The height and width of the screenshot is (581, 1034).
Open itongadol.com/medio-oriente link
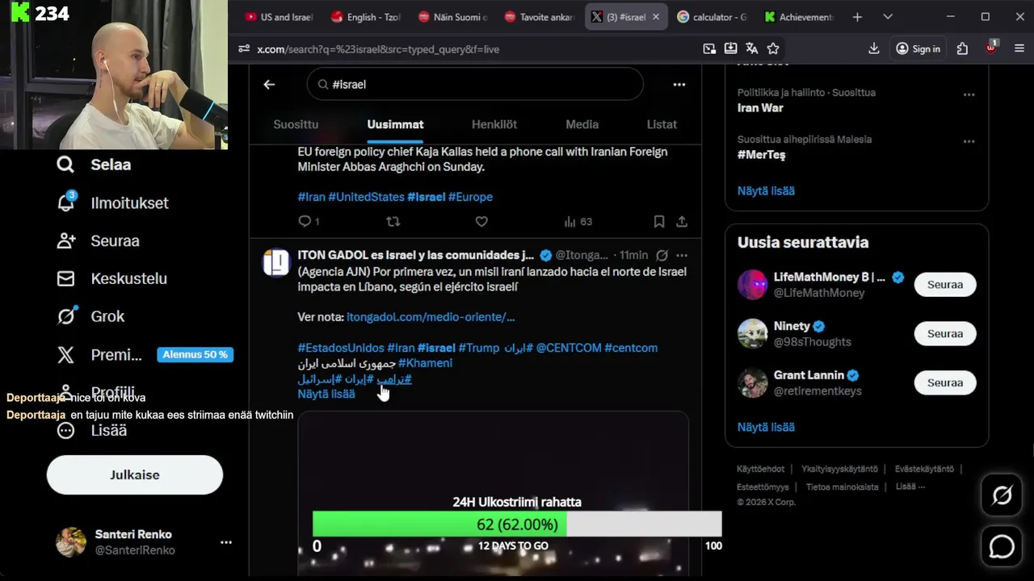431,317
